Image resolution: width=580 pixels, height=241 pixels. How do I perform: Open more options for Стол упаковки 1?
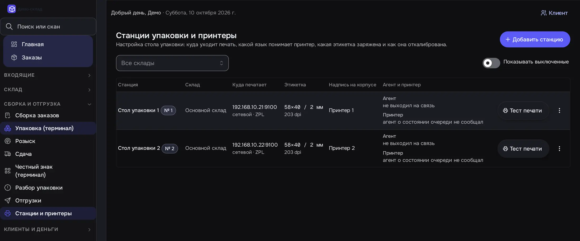click(559, 110)
